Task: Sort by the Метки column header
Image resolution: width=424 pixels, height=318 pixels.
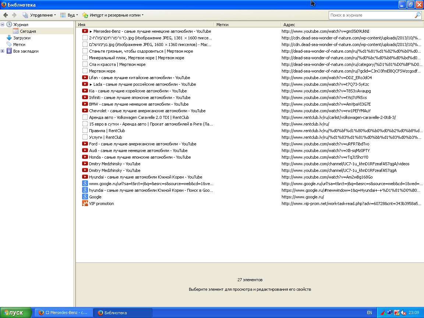Action: point(247,24)
